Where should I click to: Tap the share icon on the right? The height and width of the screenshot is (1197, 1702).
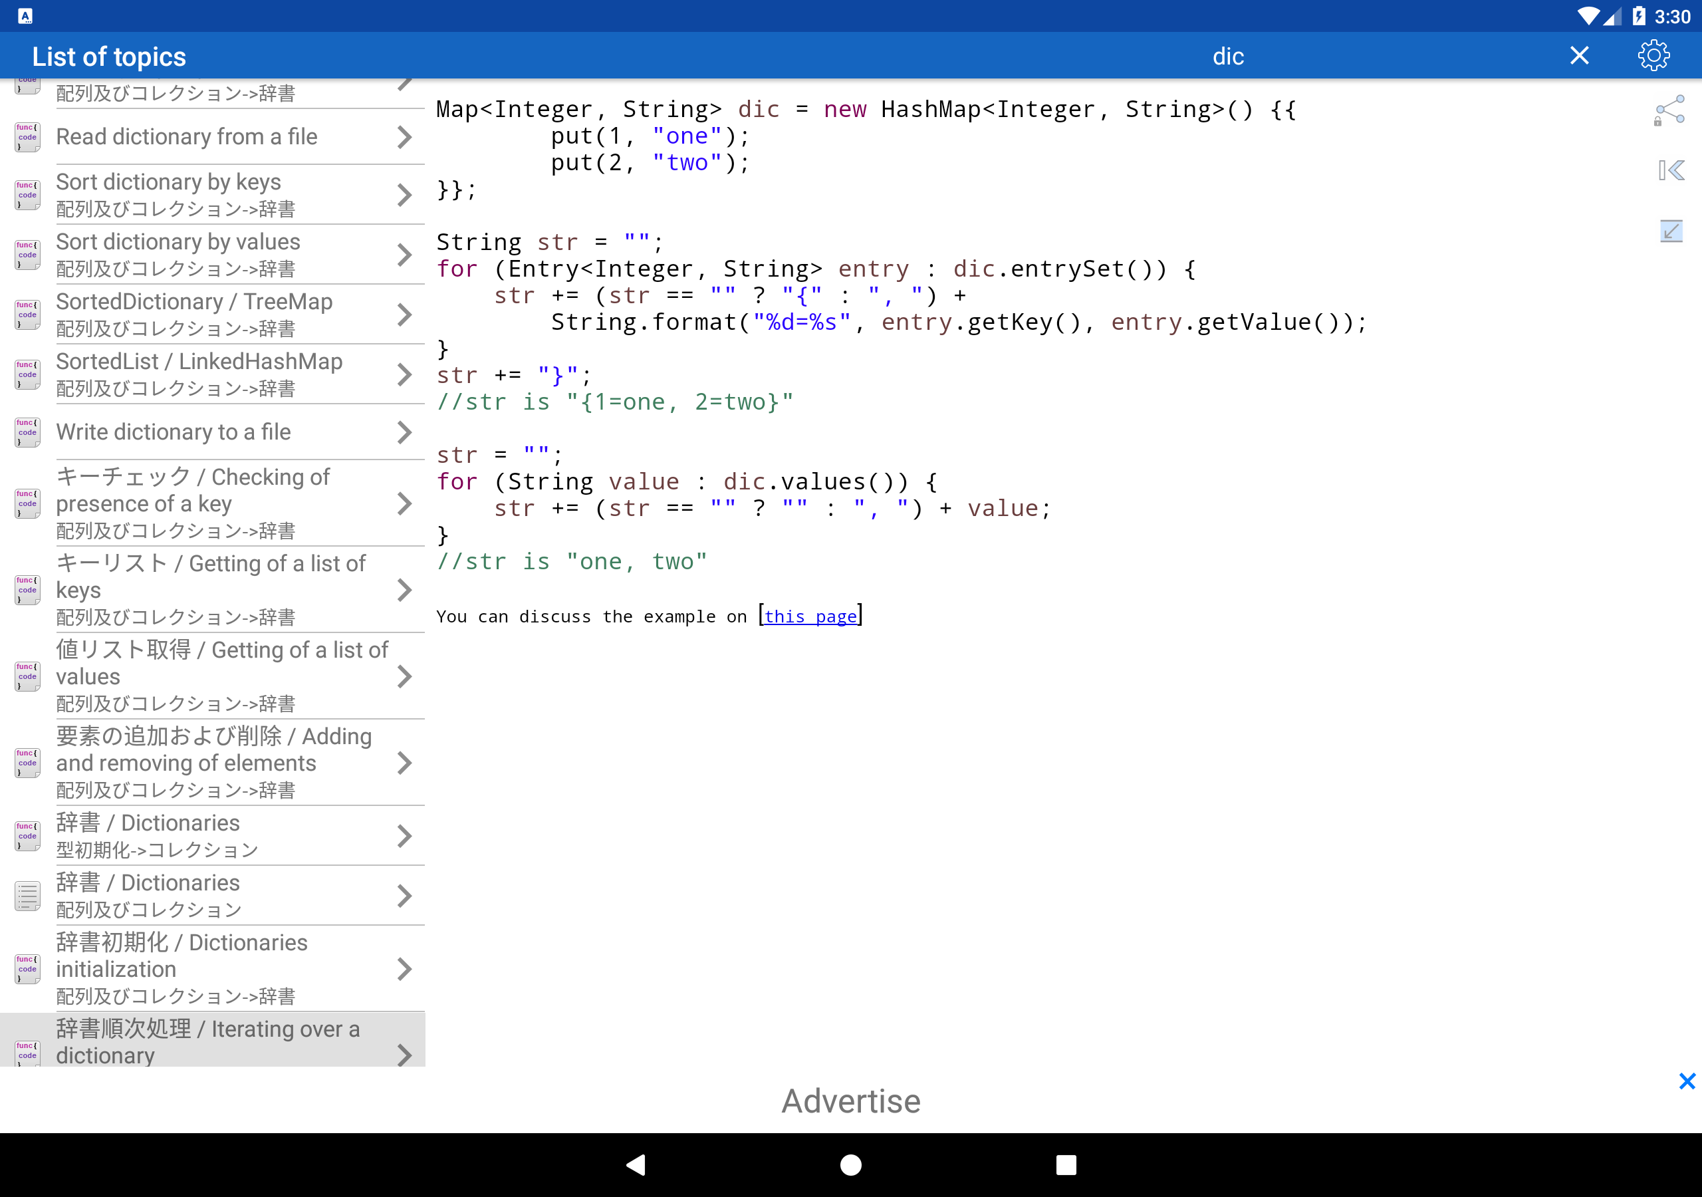1670,110
